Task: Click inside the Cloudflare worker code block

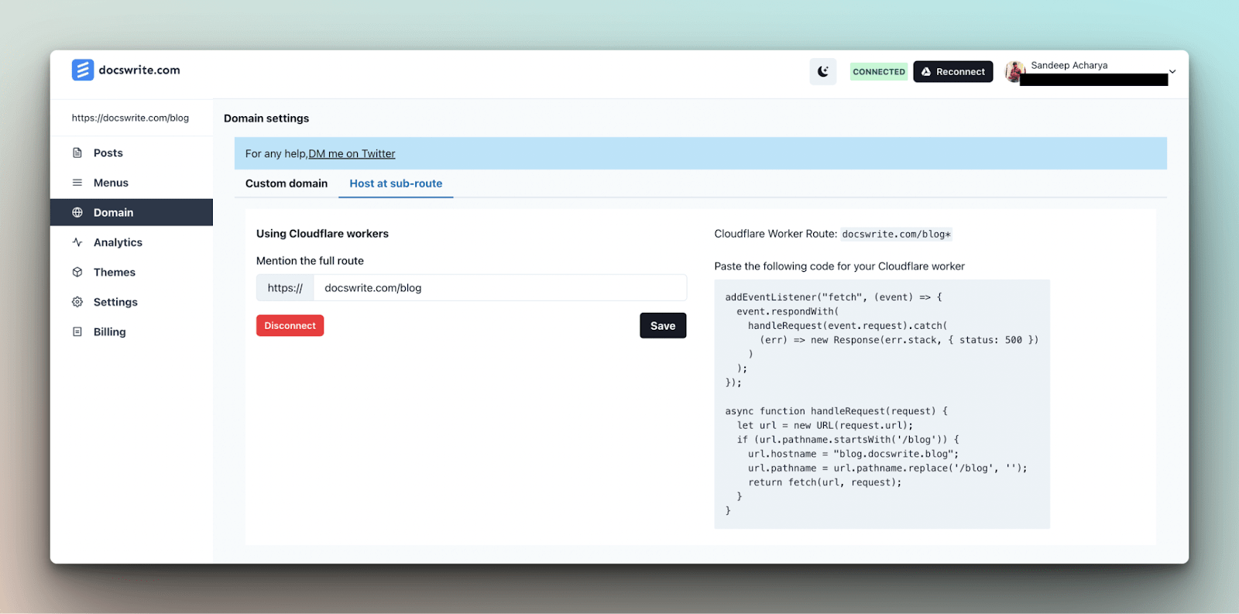Action: pos(882,404)
